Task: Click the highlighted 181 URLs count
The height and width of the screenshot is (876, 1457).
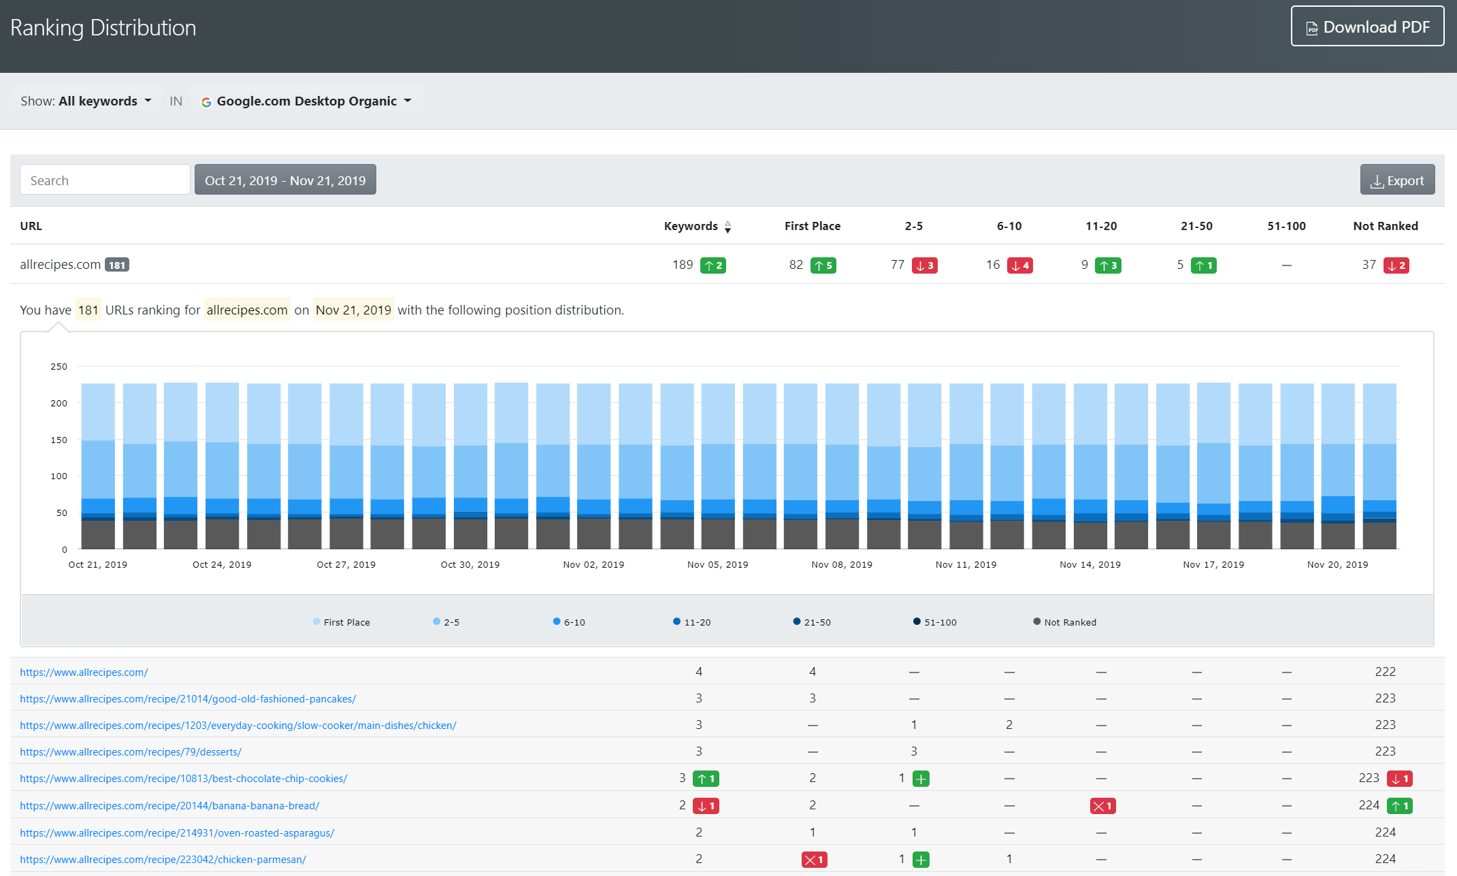Action: [x=88, y=310]
